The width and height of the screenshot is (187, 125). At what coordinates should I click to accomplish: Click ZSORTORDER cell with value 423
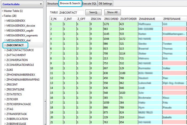pyautogui.click(x=129, y=24)
